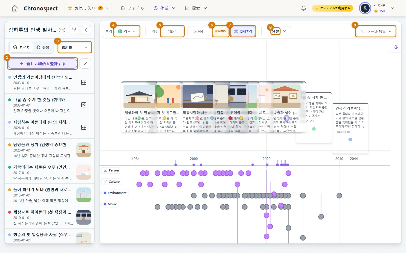The width and height of the screenshot is (406, 253).
Task: Click the 150 coin balance
Action: [380, 11]
